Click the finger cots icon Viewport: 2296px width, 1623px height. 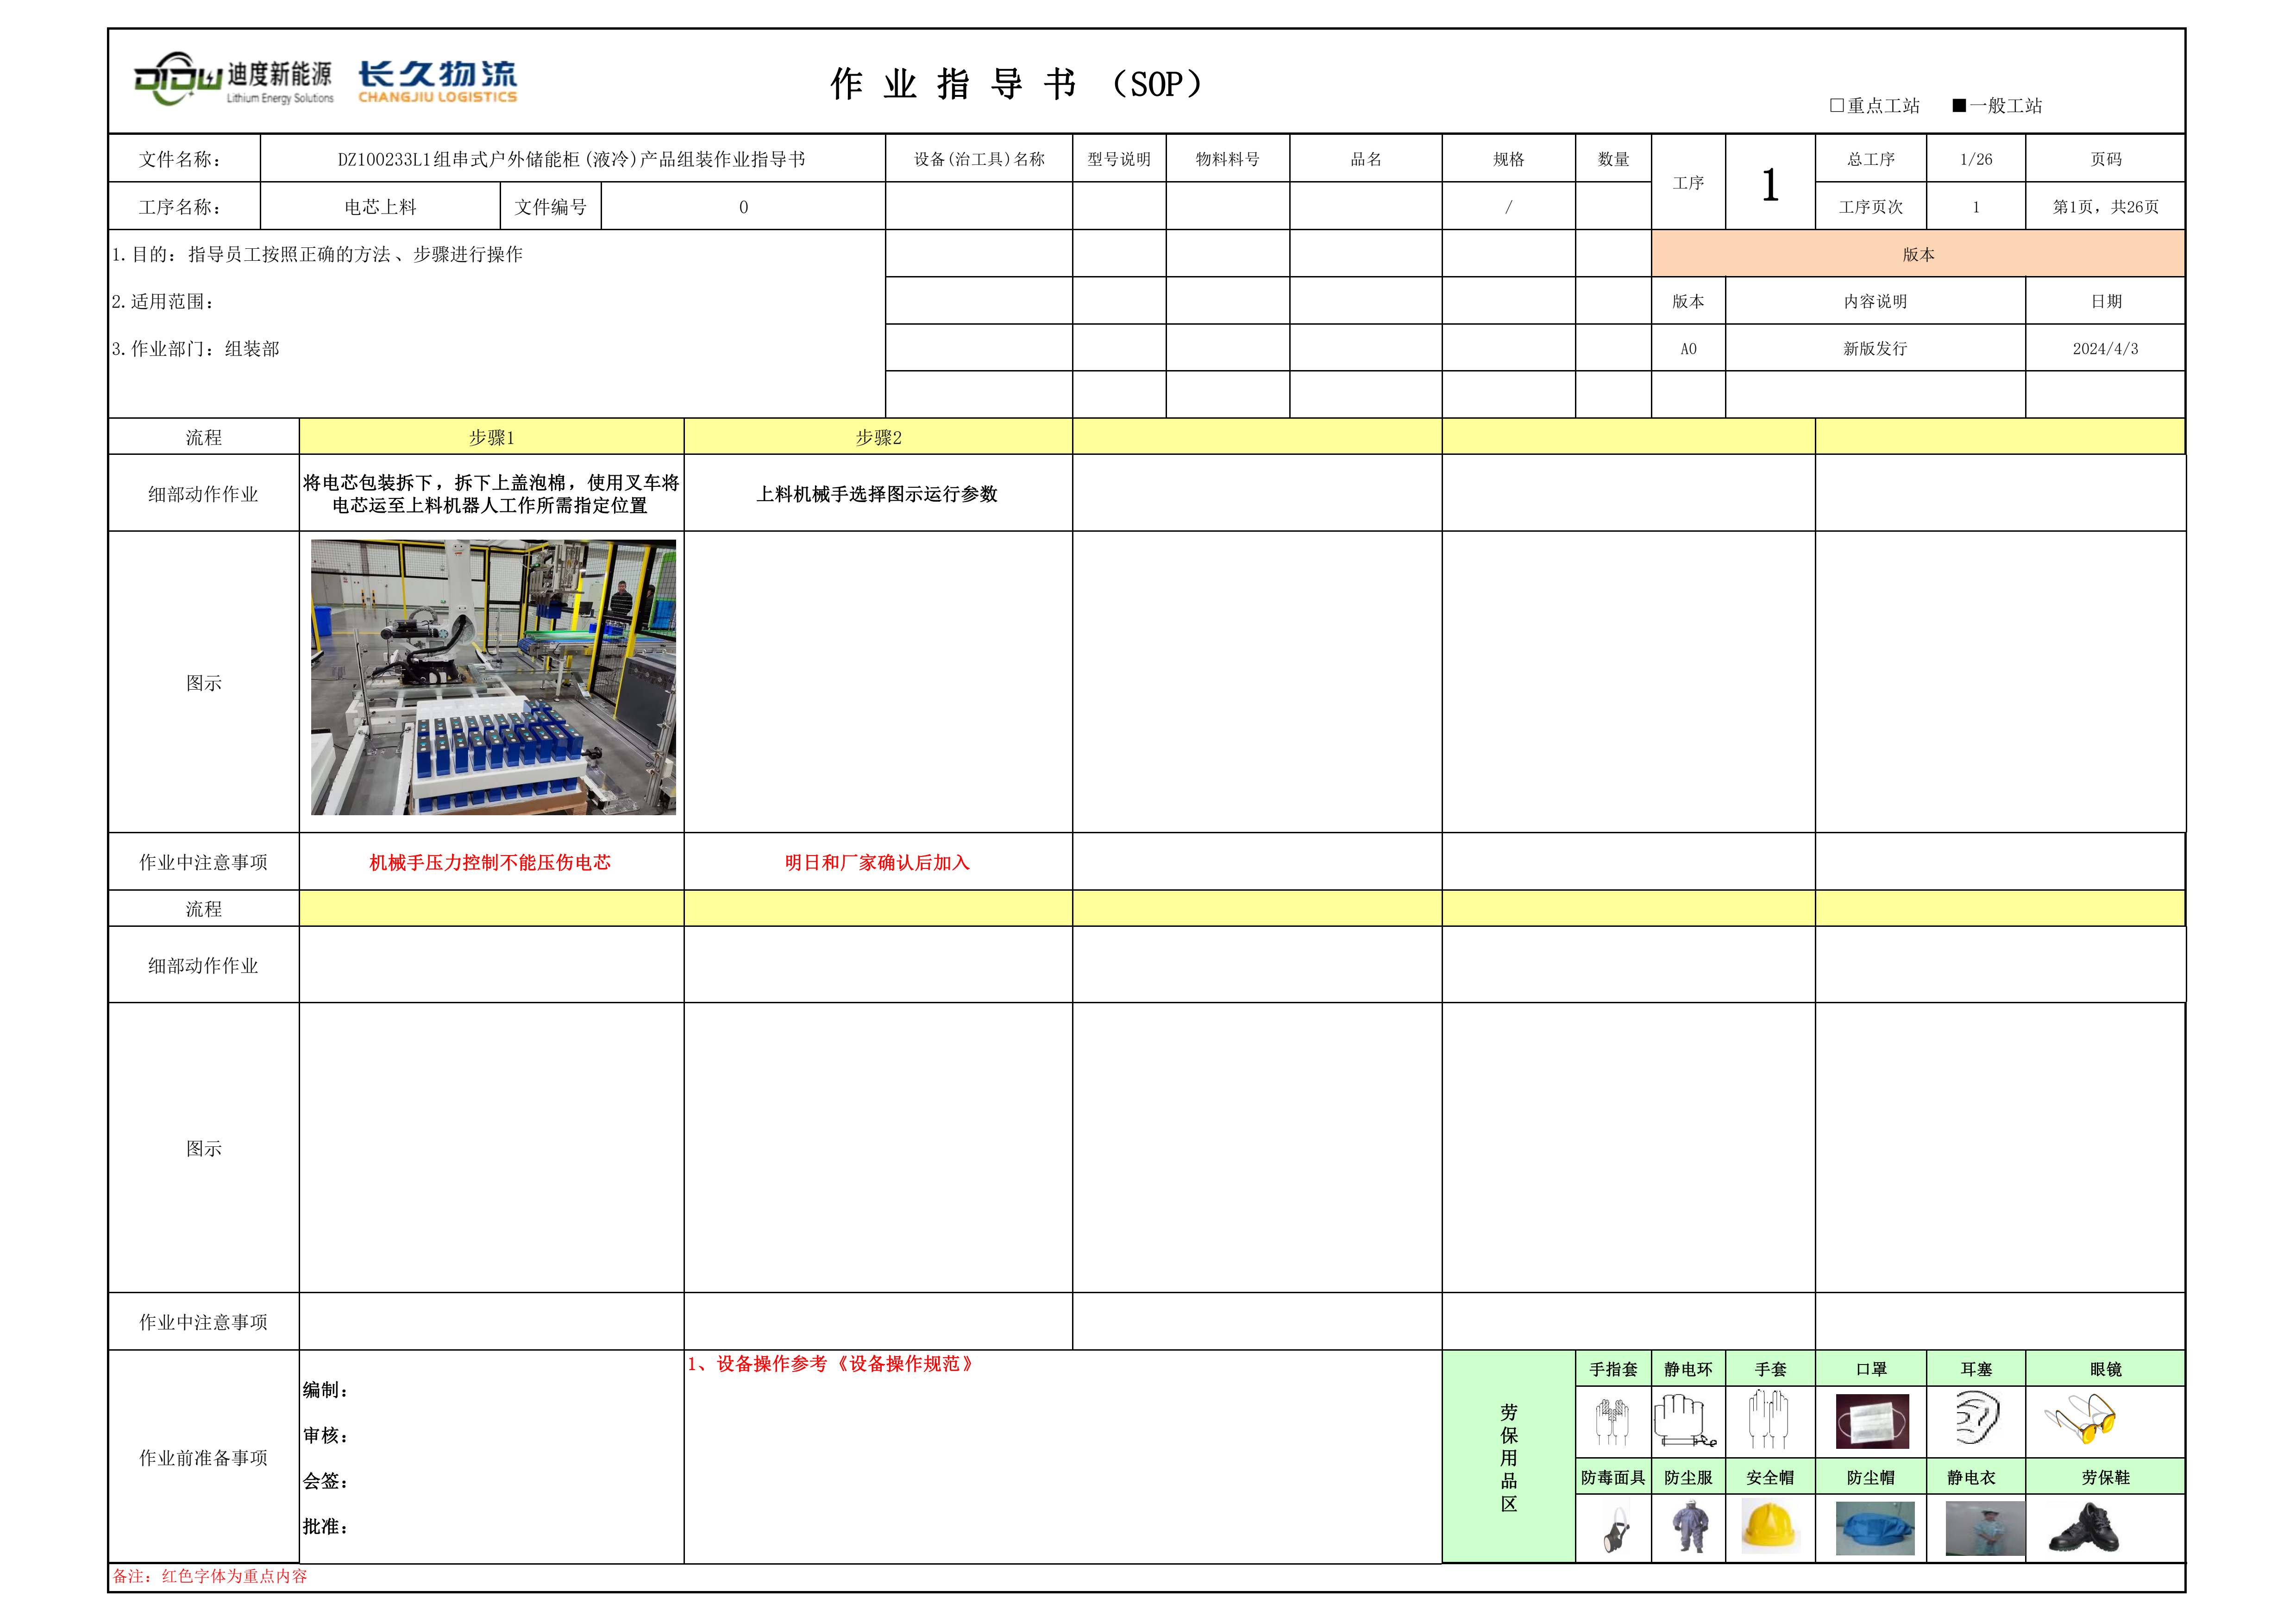coord(1612,1421)
